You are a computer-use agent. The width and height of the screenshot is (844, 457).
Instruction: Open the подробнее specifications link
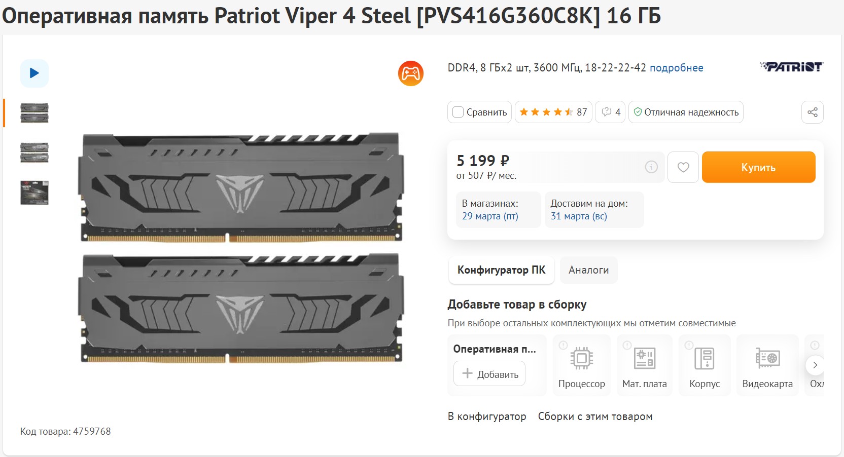pyautogui.click(x=676, y=68)
